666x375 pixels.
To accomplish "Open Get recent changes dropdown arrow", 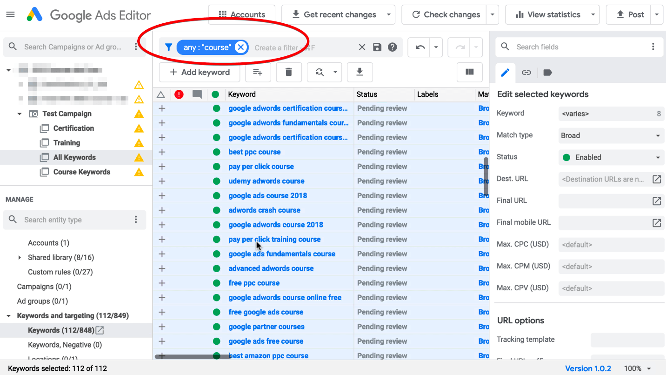I will coord(389,14).
